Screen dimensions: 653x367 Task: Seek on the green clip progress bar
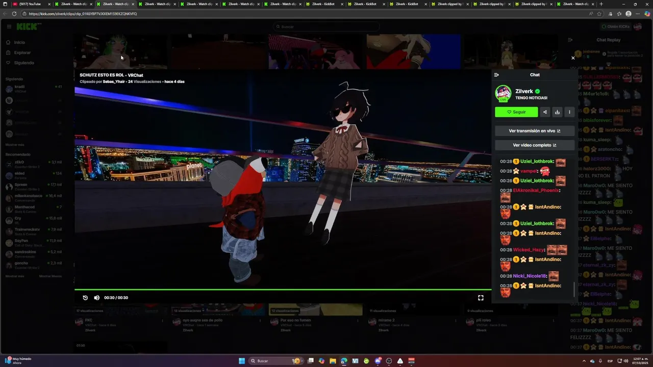point(283,290)
